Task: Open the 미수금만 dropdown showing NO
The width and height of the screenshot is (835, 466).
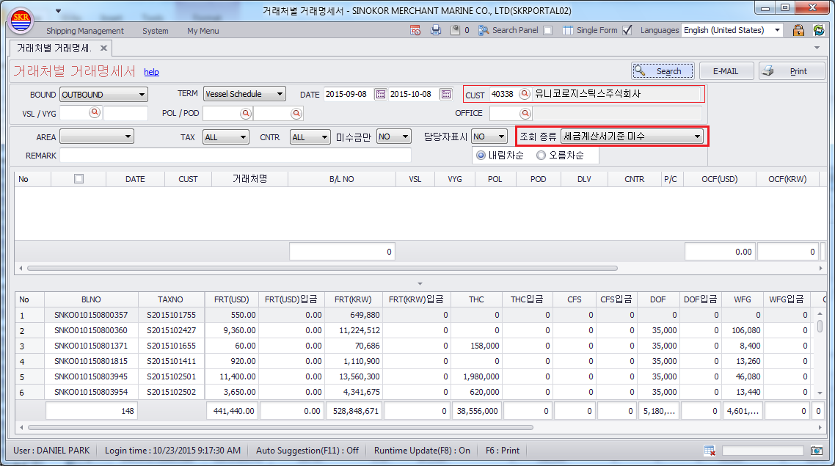Action: coord(394,136)
